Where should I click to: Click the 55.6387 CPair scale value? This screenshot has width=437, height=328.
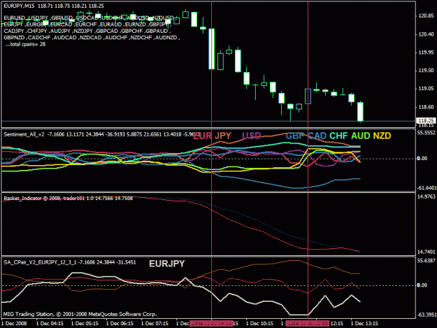[x=426, y=261]
